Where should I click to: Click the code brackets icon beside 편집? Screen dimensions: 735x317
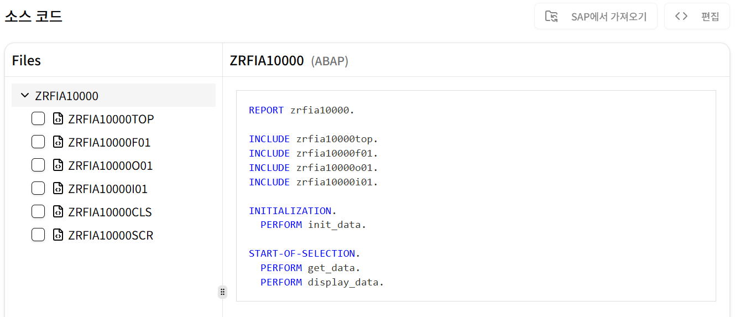[x=681, y=16]
